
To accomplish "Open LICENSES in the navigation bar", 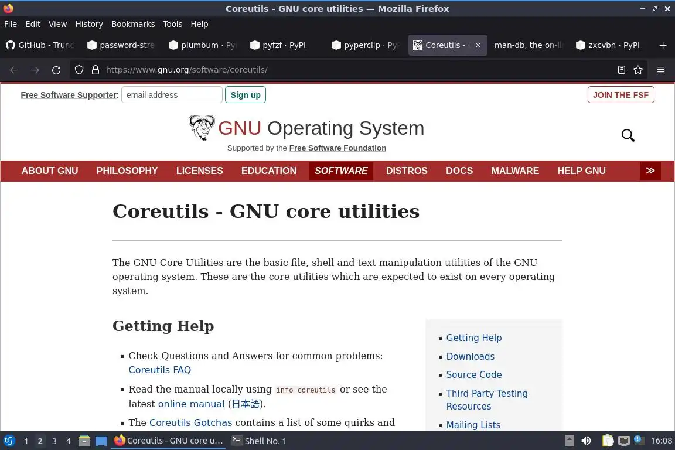I will tap(200, 171).
